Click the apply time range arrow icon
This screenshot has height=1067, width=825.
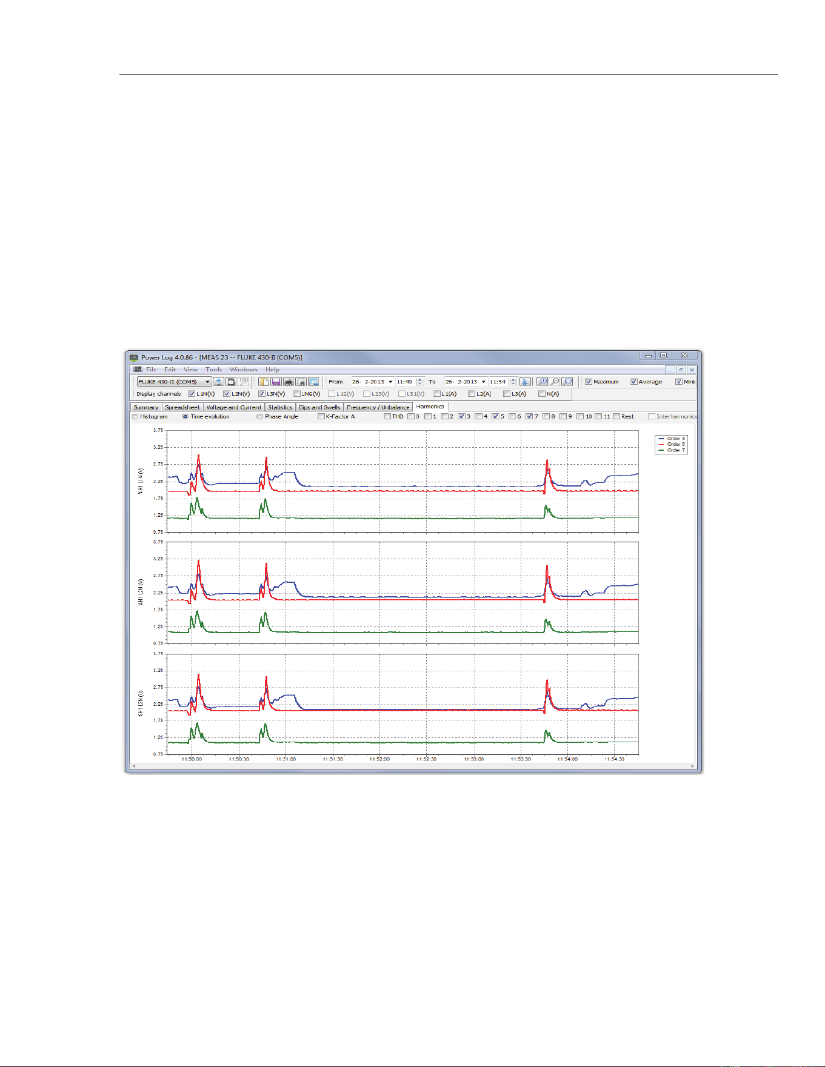click(526, 382)
